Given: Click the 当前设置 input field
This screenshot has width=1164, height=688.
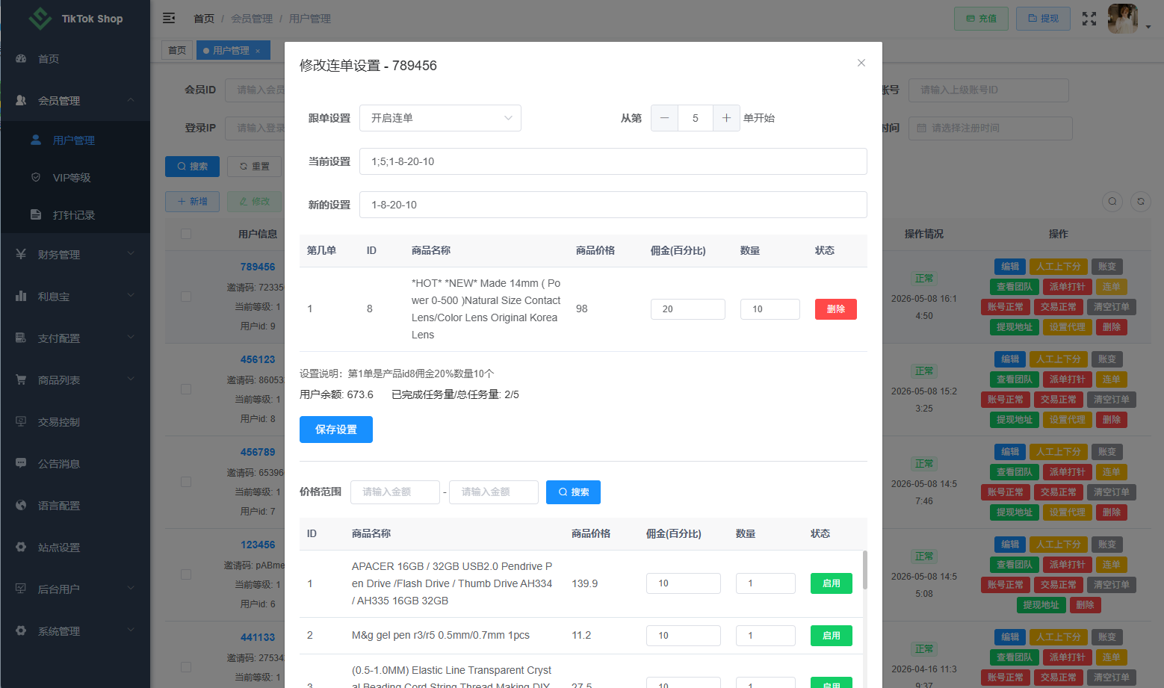Looking at the screenshot, I should pyautogui.click(x=613, y=161).
